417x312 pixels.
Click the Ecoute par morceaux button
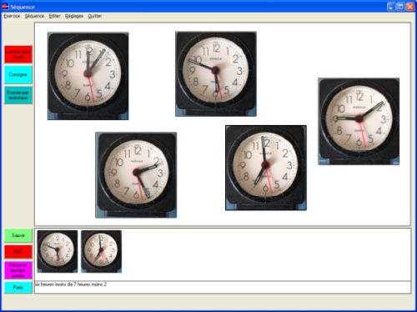(18, 95)
